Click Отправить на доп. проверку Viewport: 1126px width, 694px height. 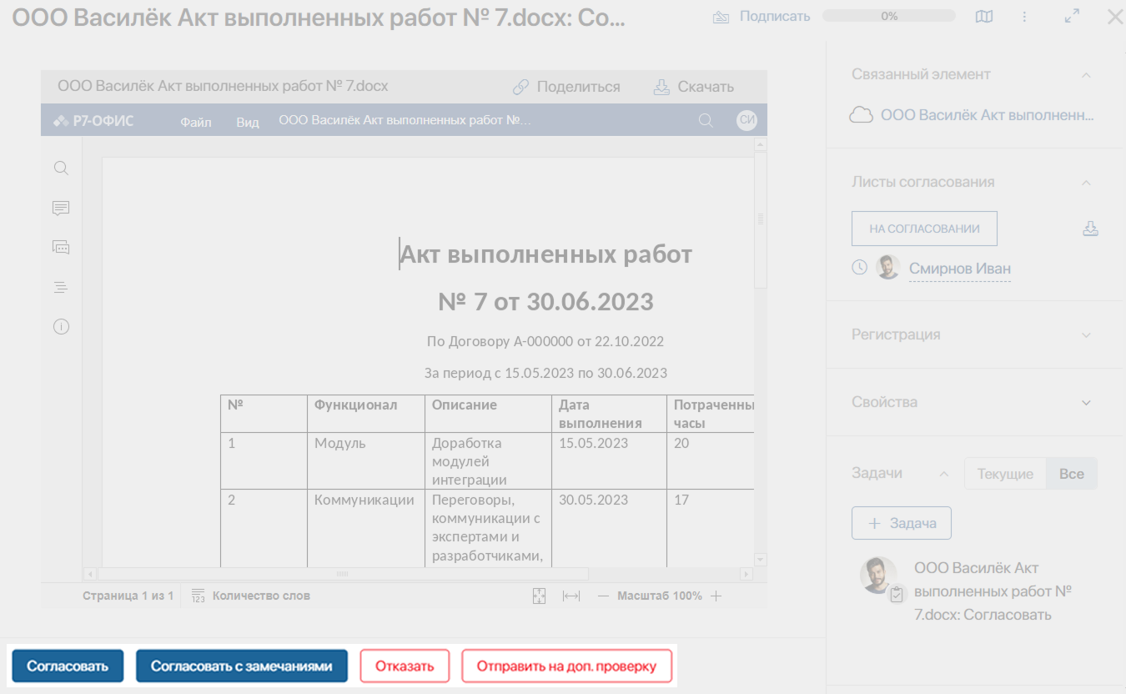coord(567,666)
